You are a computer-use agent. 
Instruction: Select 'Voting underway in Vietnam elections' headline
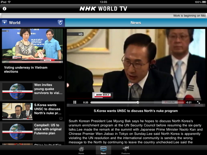pyautogui.click(x=26, y=69)
